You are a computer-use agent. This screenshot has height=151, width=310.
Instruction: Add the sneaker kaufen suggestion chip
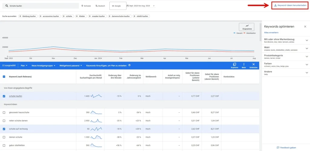click(x=97, y=16)
